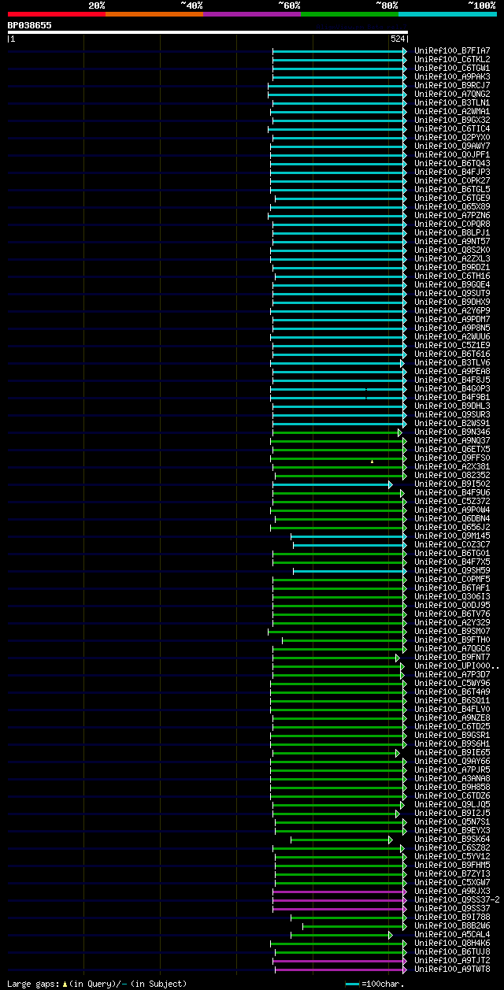
Task: Click the purple alignment bar for UniRef100_Q9SS37-2
Action: pyautogui.click(x=339, y=900)
